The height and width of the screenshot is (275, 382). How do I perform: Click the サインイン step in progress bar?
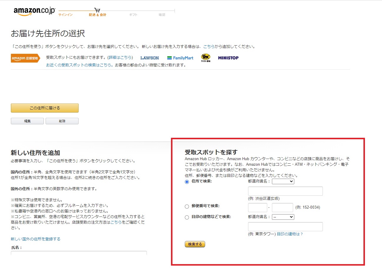click(65, 15)
